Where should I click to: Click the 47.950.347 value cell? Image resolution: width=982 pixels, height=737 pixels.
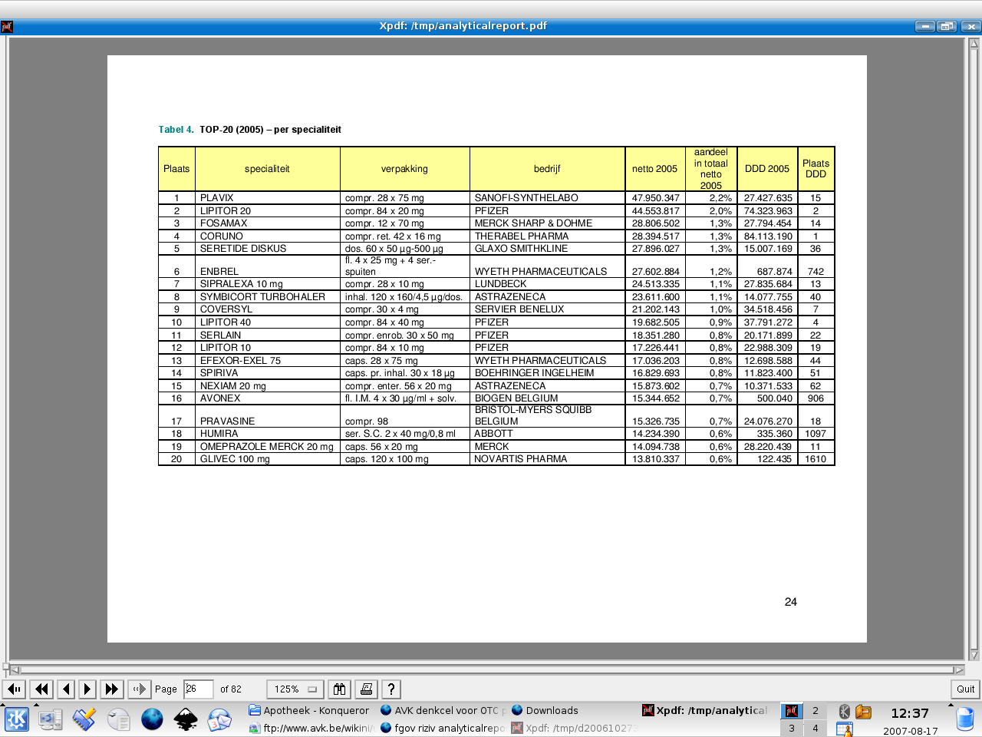tap(655, 198)
